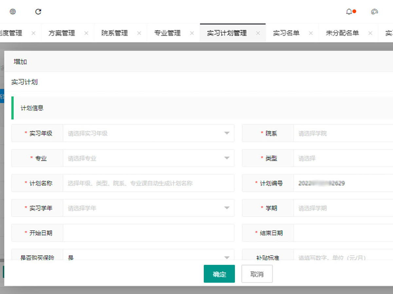Close the 实习计划管理 tab
393x294 pixels.
click(258, 33)
